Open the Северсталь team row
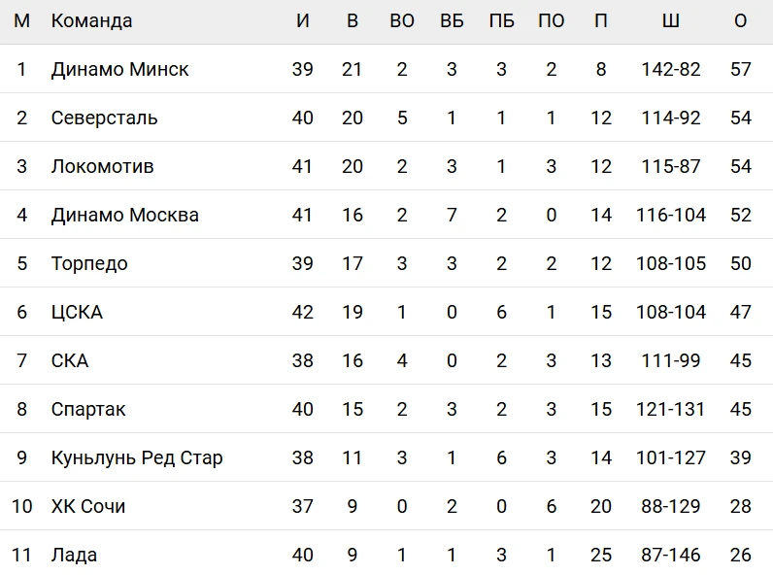The width and height of the screenshot is (773, 575). click(x=104, y=118)
